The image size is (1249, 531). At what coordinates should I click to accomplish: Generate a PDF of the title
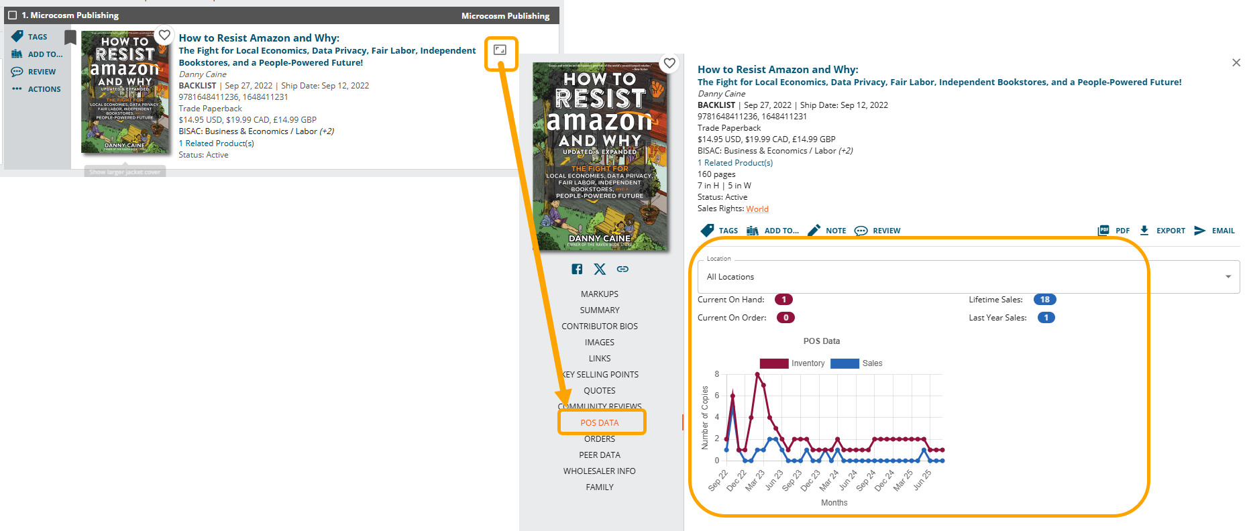(x=1103, y=231)
